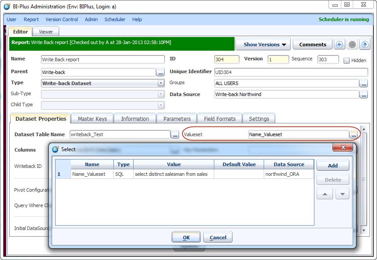
Task: Click the blue up arrow icon
Action: click(x=365, y=45)
